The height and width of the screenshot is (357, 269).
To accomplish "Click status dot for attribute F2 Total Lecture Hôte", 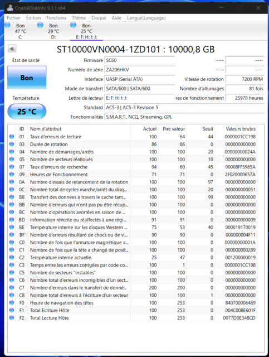I will pos(12,318).
